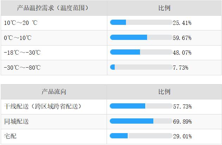
Task: Click the 7.73% percentage value
Action: click(x=180, y=68)
